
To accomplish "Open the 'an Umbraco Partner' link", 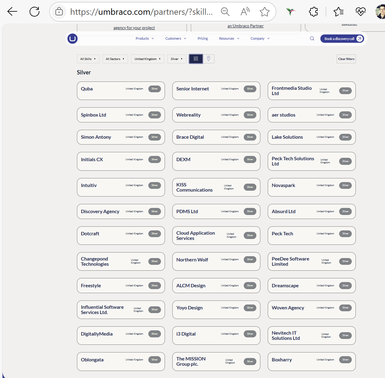I will pos(246,26).
